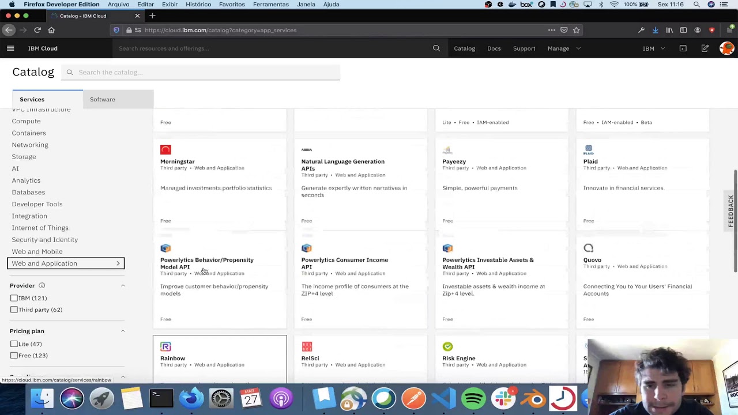This screenshot has width=738, height=415.
Task: Open Firefox account icon
Action: pyautogui.click(x=698, y=30)
